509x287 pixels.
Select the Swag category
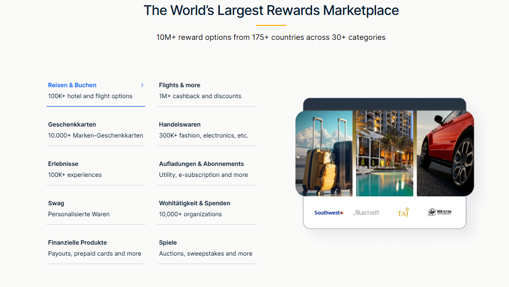point(56,203)
